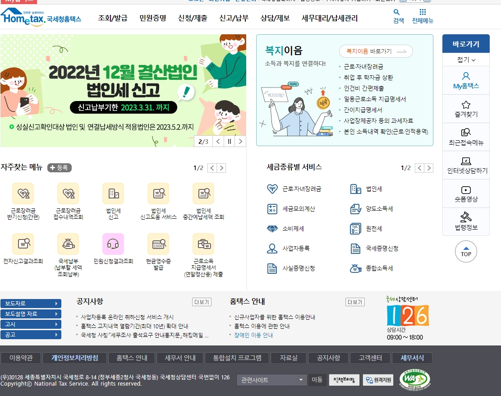Open 현금영수증 발급 icon
Screen dimensions: 501x396
(158, 244)
